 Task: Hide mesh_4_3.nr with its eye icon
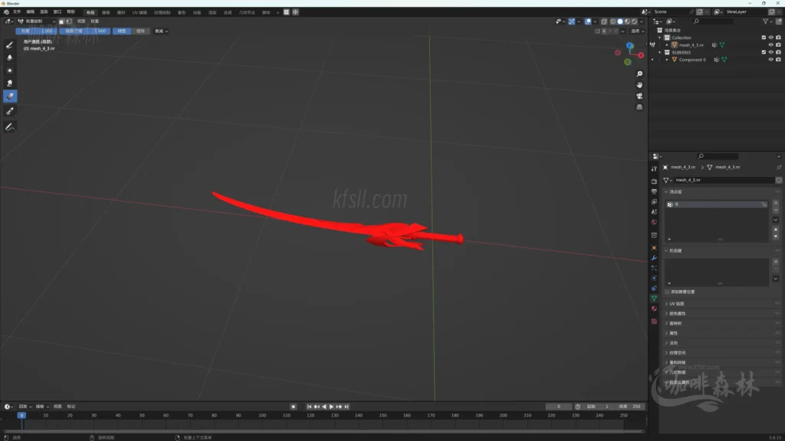pyautogui.click(x=770, y=45)
